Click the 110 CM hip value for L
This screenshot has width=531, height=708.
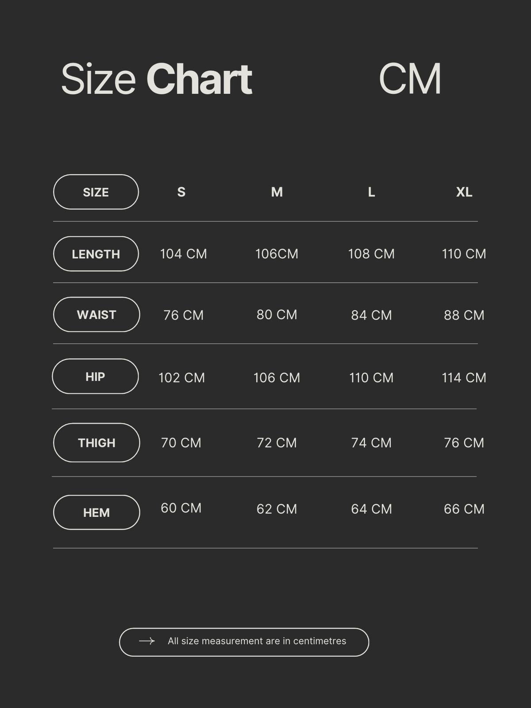(x=372, y=377)
